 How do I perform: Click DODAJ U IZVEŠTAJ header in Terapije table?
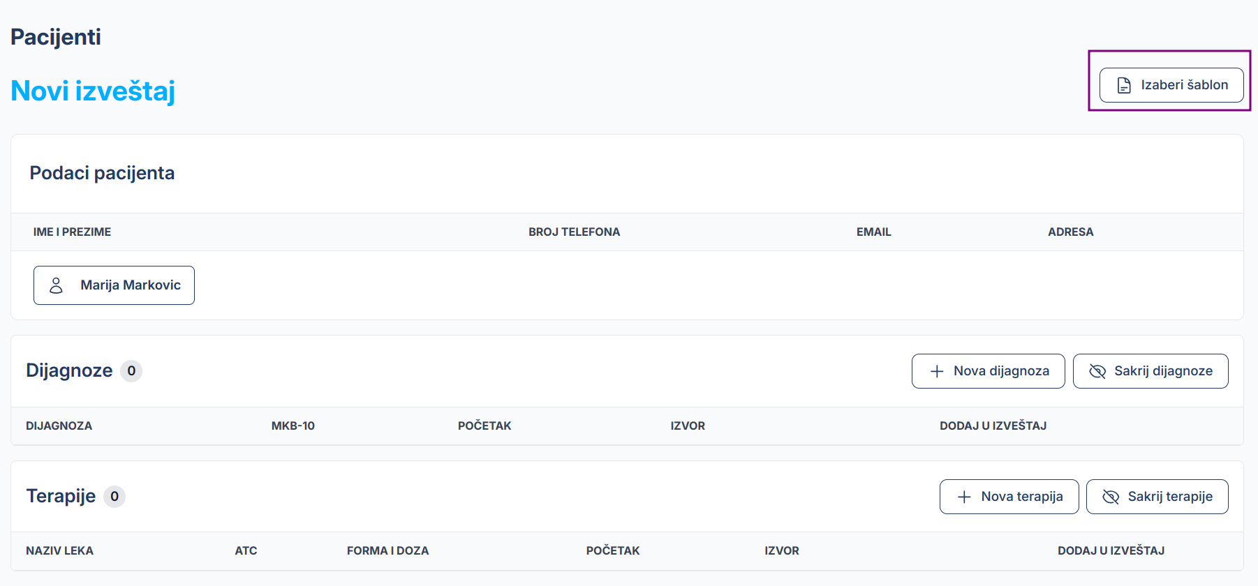pyautogui.click(x=1111, y=551)
